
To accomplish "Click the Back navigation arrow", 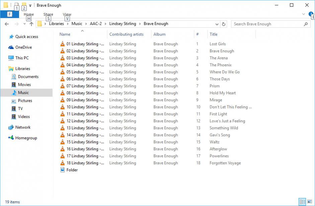I will 7,24.
